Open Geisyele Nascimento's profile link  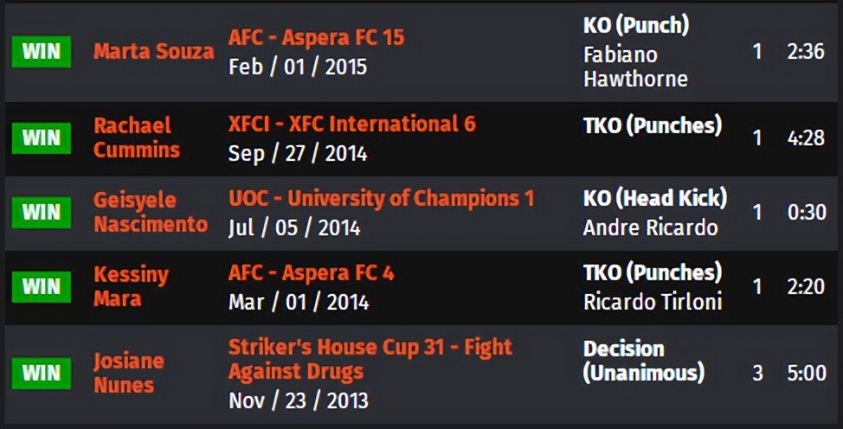[x=150, y=212]
